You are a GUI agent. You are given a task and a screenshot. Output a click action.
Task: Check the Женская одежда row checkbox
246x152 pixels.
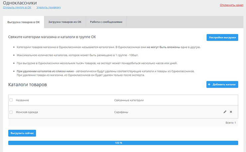pos(11,112)
